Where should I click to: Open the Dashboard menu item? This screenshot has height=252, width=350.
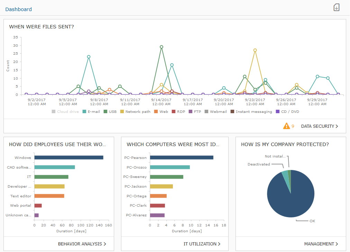[19, 9]
